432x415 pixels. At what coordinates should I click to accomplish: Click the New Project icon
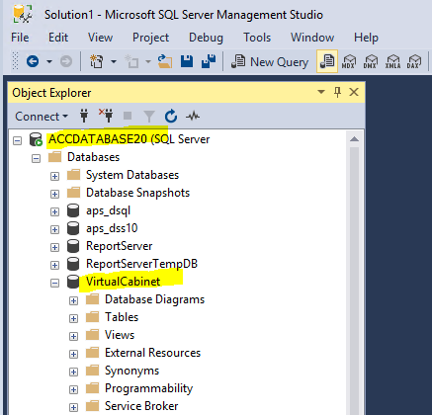(x=97, y=61)
